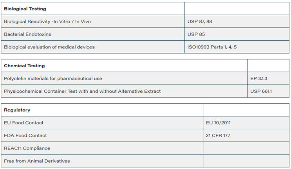Click the EU 10/2011 regulation cell
This screenshot has height=169, width=291.
click(x=219, y=123)
